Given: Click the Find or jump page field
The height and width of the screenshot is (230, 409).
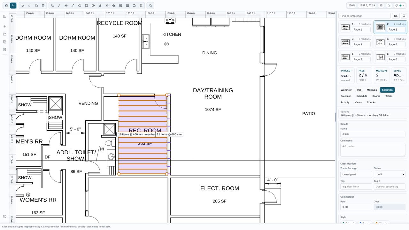Looking at the screenshot, I should 365,16.
